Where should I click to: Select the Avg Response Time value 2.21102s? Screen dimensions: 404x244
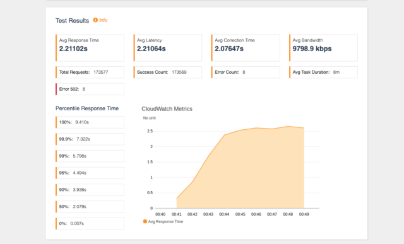[x=73, y=49]
